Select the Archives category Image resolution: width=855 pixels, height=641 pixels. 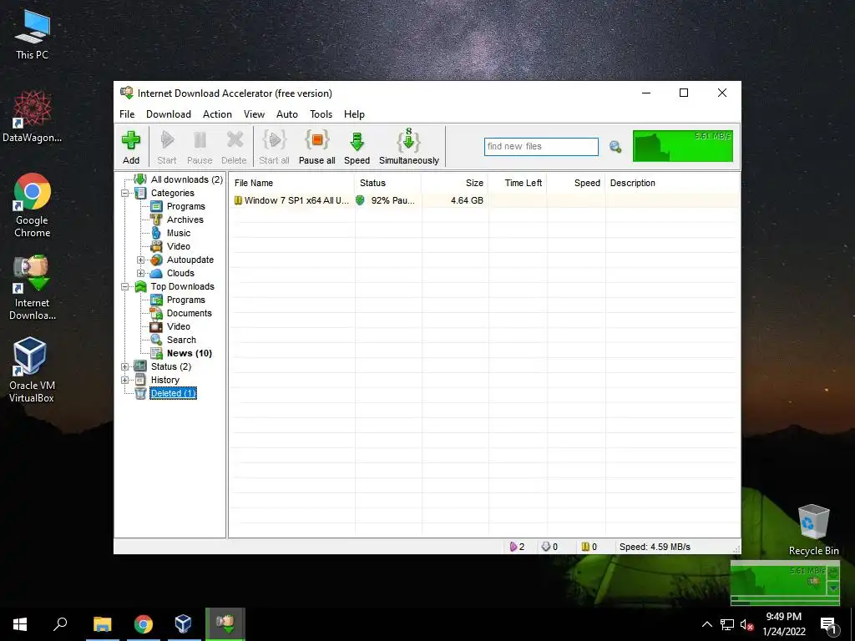click(x=185, y=220)
